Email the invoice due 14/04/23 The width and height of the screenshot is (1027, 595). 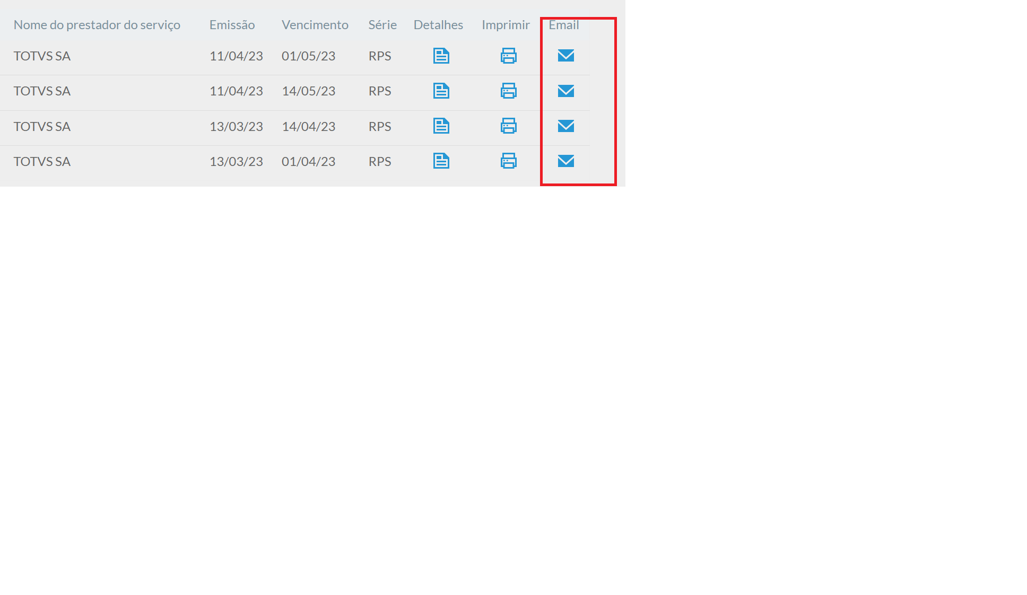[x=565, y=126]
